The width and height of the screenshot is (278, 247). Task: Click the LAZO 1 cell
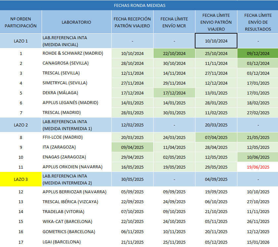click(21, 41)
